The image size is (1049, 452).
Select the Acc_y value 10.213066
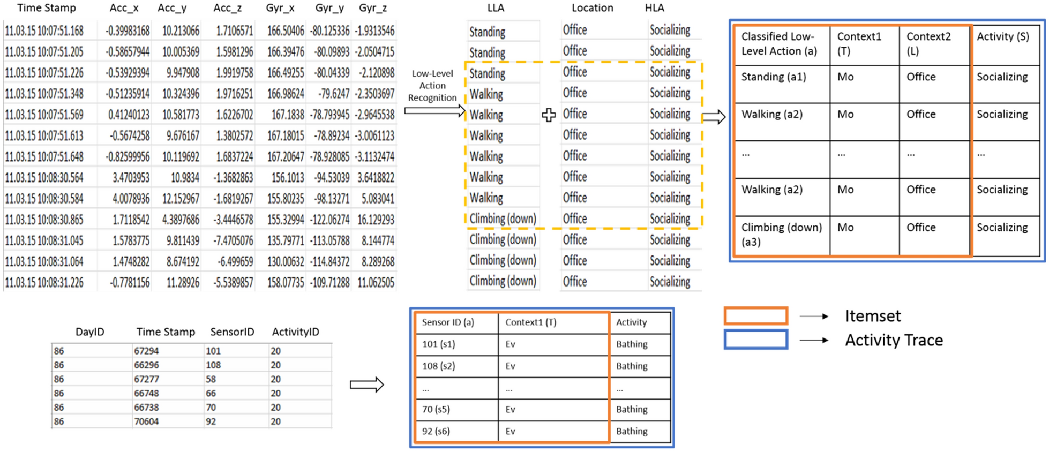(x=181, y=31)
